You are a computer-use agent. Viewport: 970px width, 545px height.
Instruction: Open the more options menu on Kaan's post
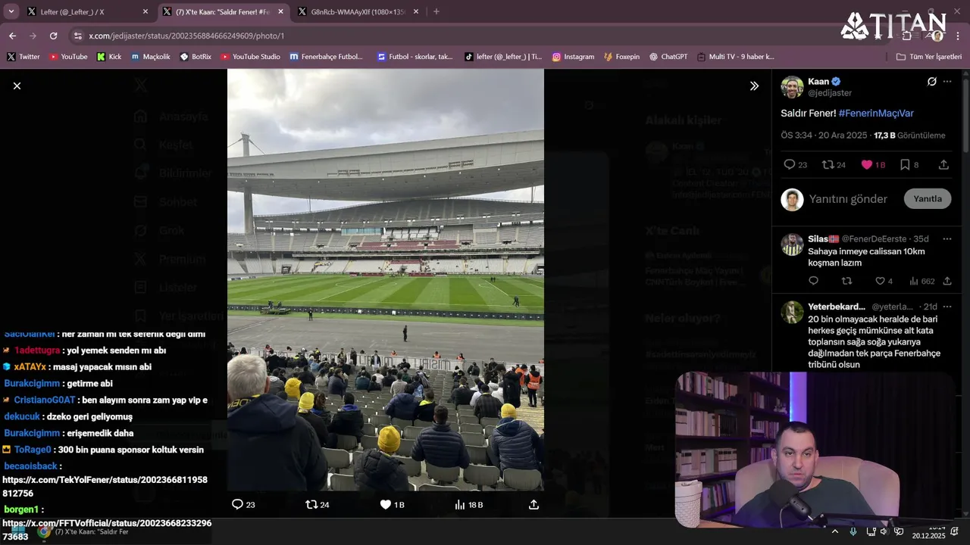tap(947, 82)
